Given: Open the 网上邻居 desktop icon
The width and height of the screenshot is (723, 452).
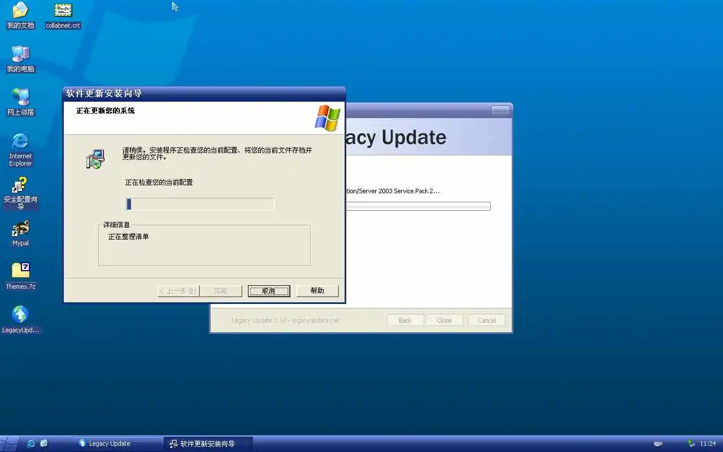Looking at the screenshot, I should click(x=20, y=102).
